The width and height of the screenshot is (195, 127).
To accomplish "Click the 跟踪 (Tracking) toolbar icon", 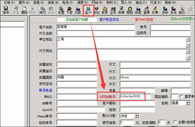I will 130,10.
